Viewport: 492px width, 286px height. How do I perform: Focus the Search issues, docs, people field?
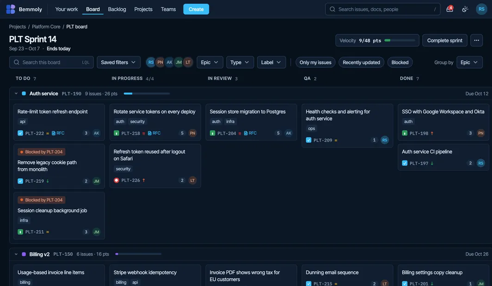coord(382,9)
